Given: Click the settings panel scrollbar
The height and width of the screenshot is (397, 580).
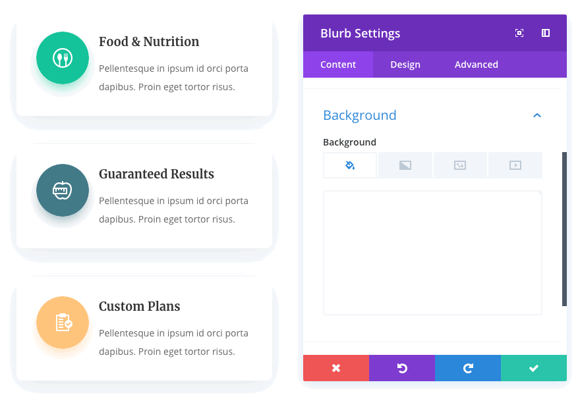Looking at the screenshot, I should (564, 228).
